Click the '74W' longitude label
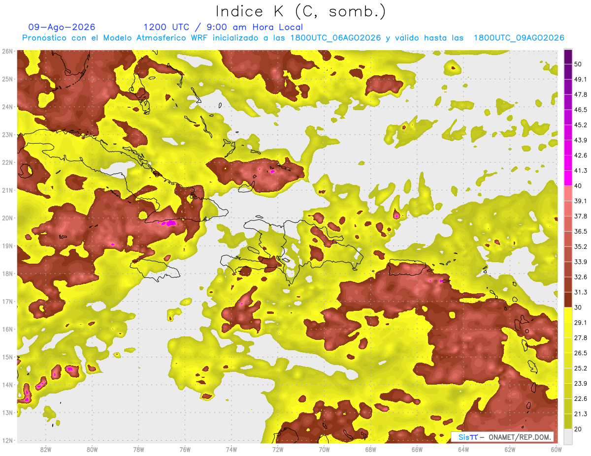Screen dimensions: 591x456 click(231, 449)
